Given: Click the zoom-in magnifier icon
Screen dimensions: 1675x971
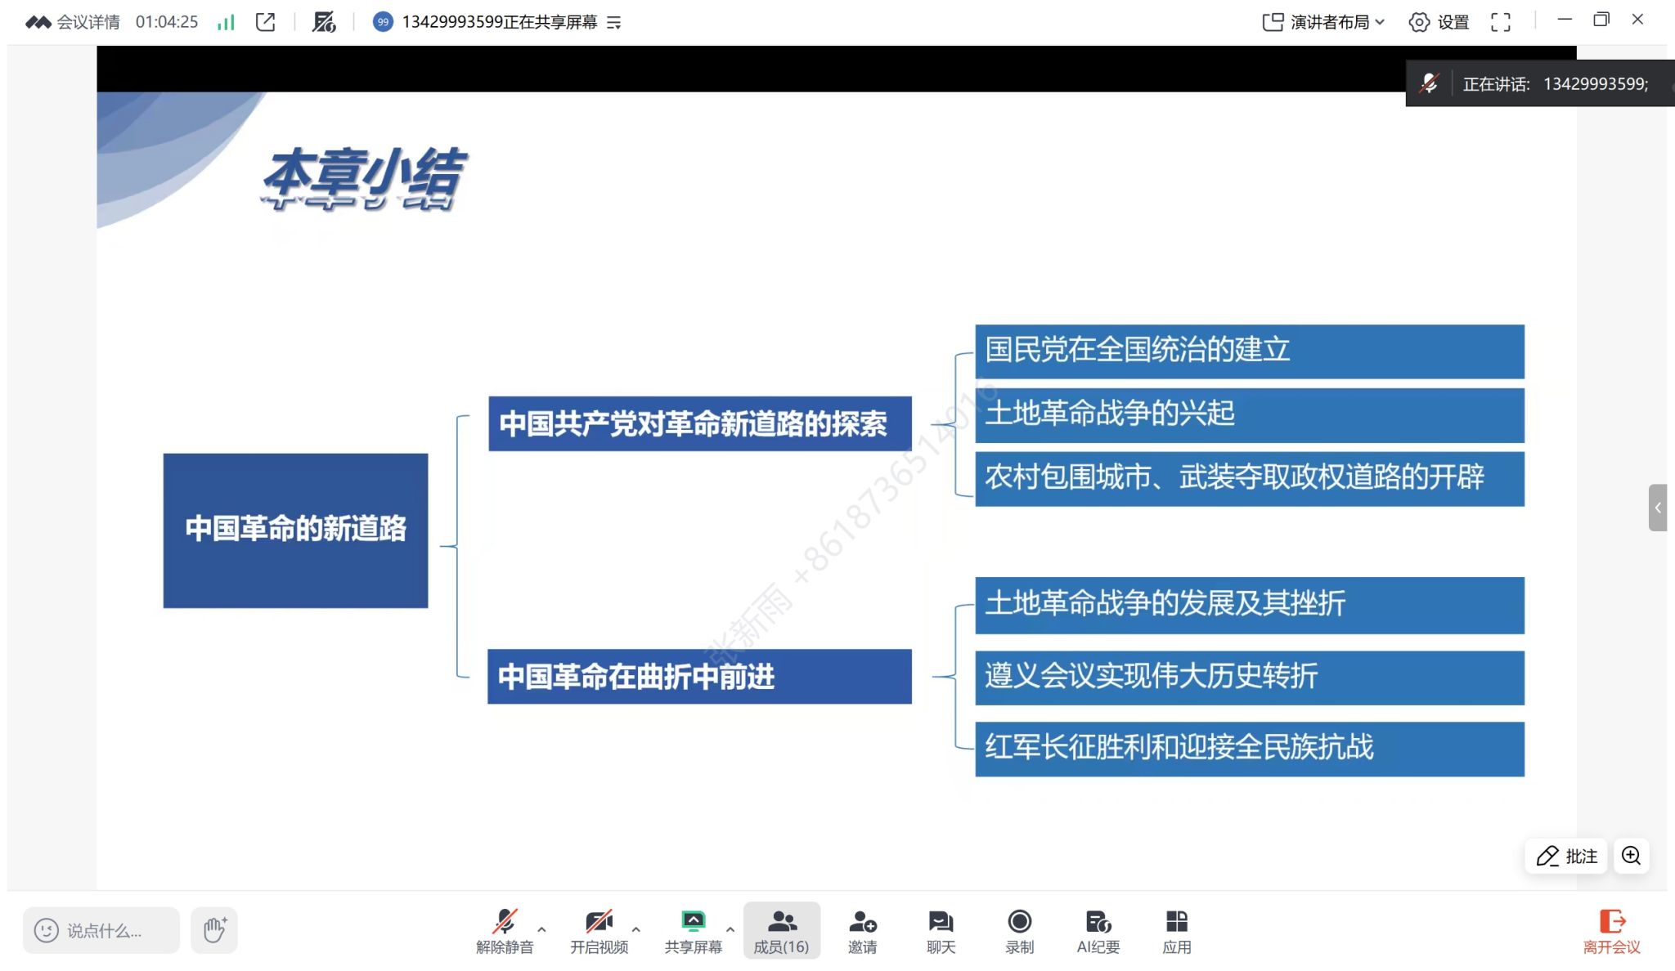Looking at the screenshot, I should (x=1631, y=856).
